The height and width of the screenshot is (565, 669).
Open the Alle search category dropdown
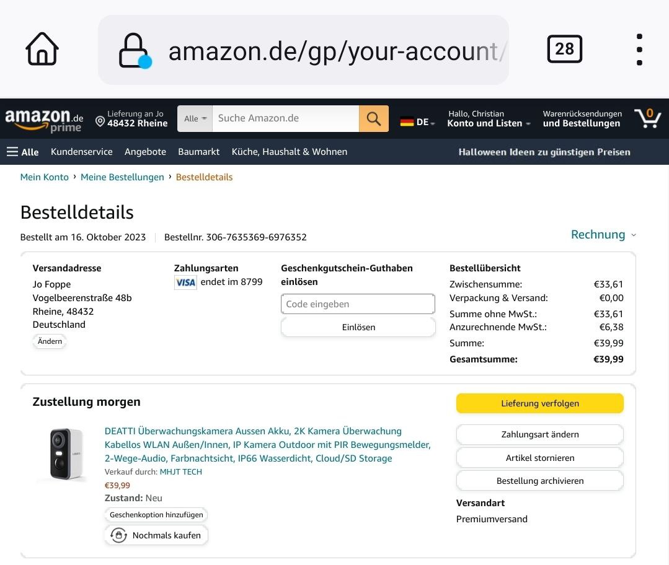pos(195,118)
